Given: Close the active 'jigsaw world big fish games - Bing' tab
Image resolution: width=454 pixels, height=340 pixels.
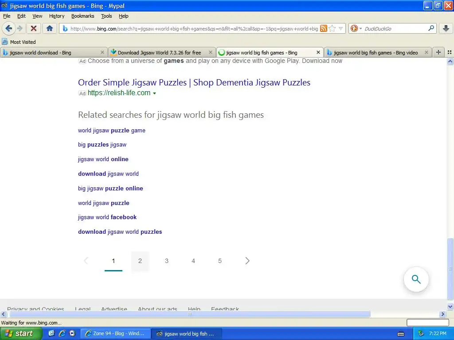Looking at the screenshot, I should pyautogui.click(x=318, y=52).
